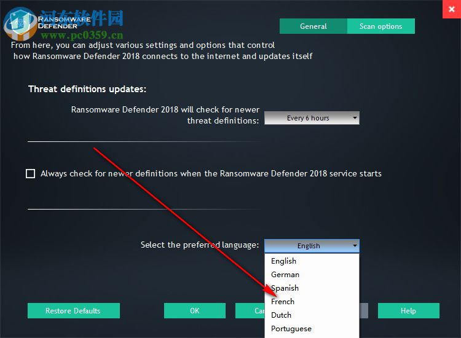Viewport: 461px width, 338px height.
Task: Choose German in the language list
Action: (312, 275)
